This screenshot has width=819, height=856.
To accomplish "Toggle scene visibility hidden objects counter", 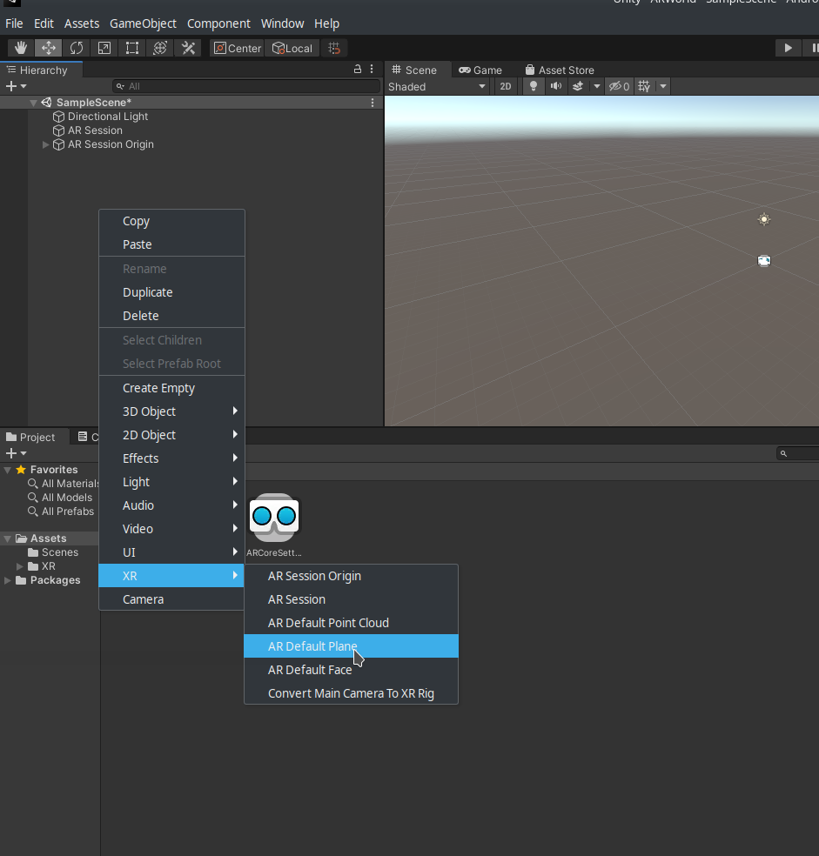I will 619,86.
